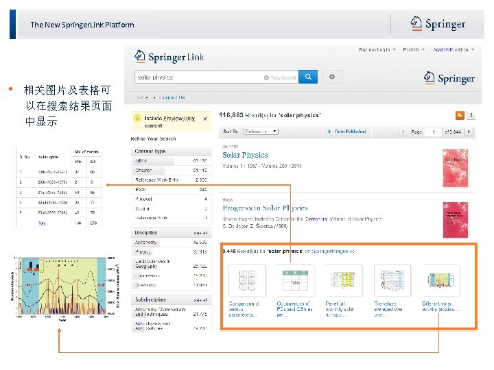The image size is (494, 370).
Task: Open the Progress in Solar Physics book
Action: (x=265, y=208)
